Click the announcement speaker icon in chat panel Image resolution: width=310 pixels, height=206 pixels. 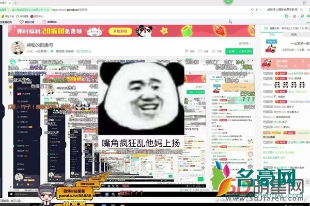266,28
